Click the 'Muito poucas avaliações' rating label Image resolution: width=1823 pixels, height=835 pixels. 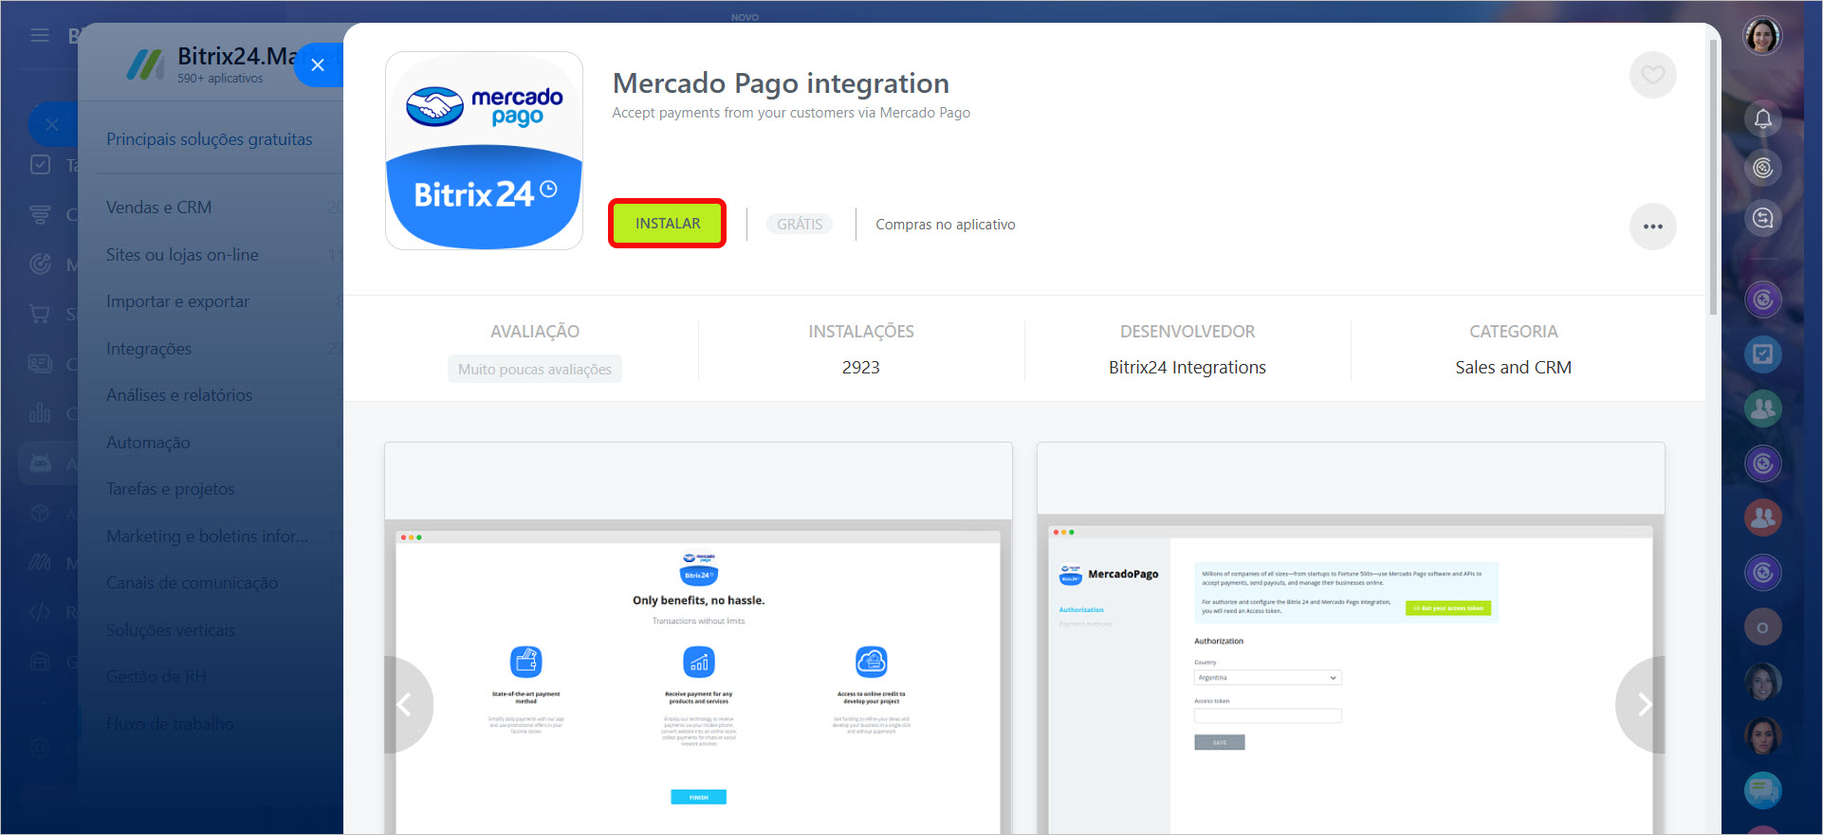[x=535, y=370]
